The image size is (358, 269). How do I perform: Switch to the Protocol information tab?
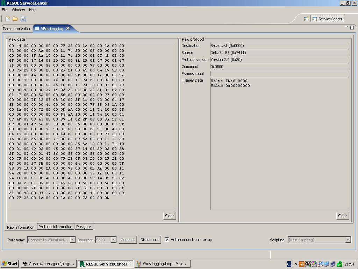click(x=55, y=227)
